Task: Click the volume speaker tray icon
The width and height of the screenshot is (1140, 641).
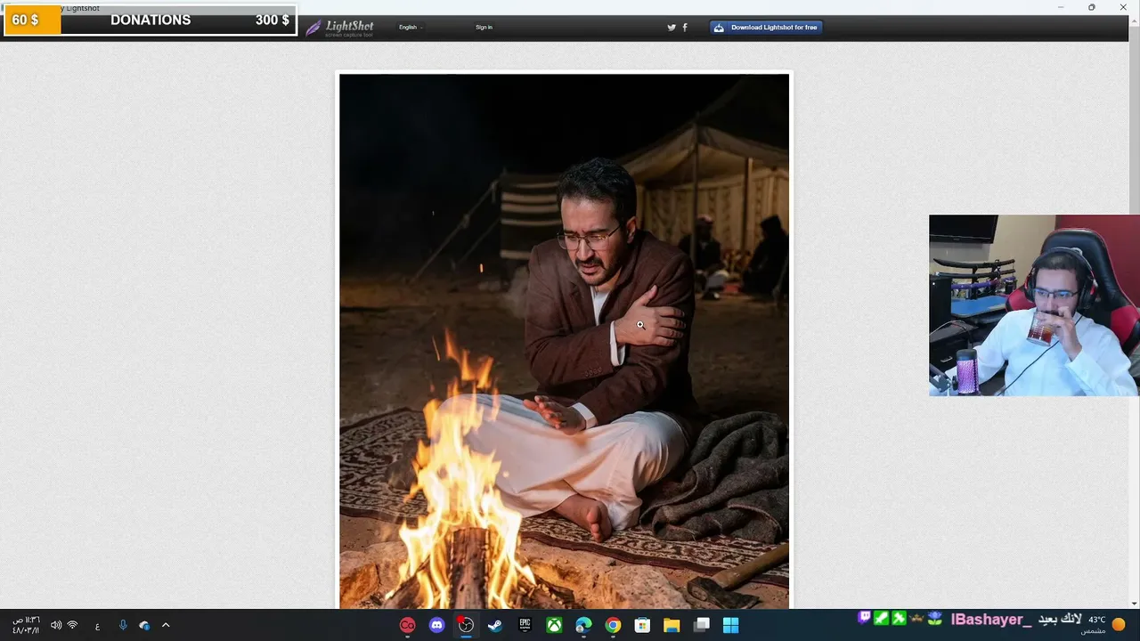Action: tap(56, 625)
